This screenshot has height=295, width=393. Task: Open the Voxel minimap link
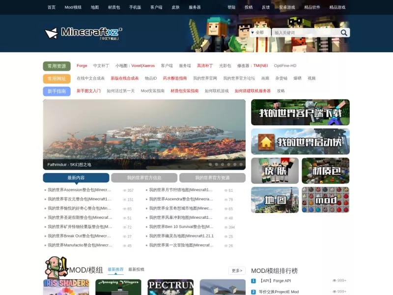[x=136, y=66]
